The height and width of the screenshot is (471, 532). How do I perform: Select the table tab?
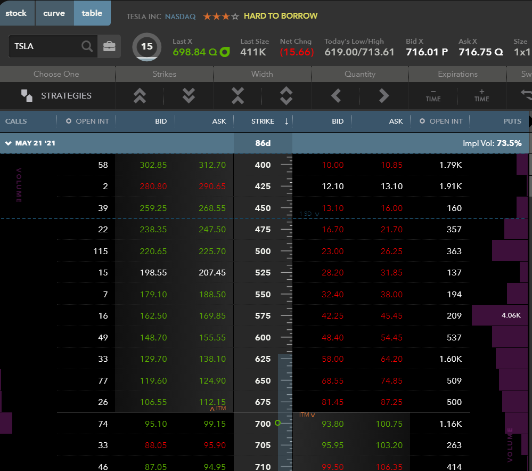point(92,13)
